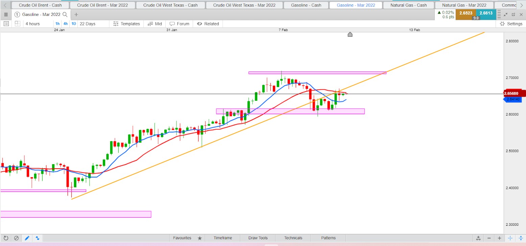526x246 pixels.
Task: Add a new chart tab with plus
Action: [76, 15]
